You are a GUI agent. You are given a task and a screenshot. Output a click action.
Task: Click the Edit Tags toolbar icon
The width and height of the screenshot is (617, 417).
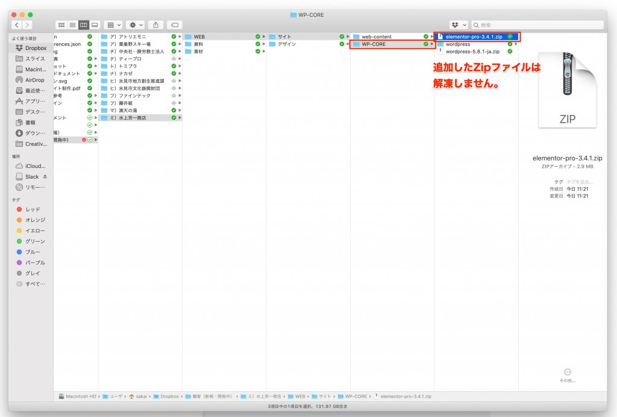pos(175,25)
